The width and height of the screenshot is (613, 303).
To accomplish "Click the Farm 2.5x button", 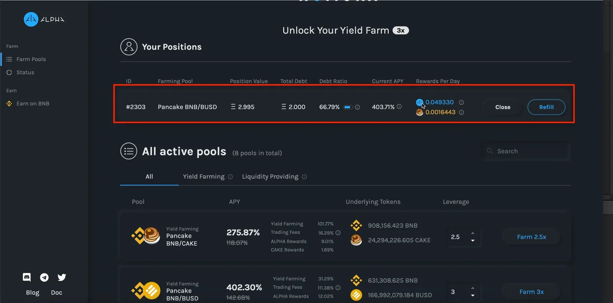I will pyautogui.click(x=531, y=237).
